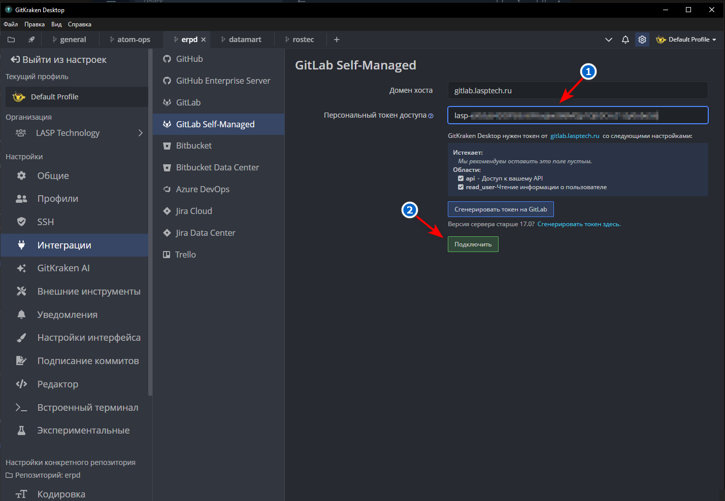
Task: Select the GitHub integration
Action: [218, 59]
